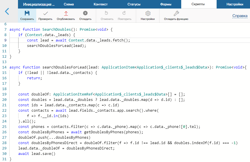Click the return; statement
The height and width of the screenshot is (162, 250).
tap(35, 78)
